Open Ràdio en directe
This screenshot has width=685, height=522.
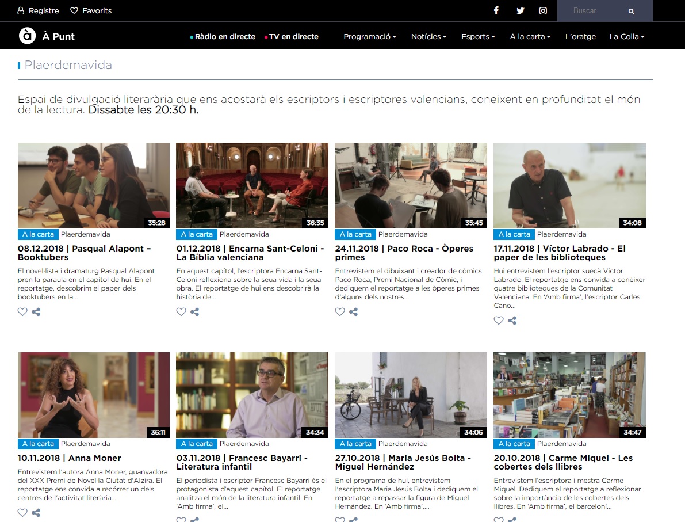[x=223, y=36]
